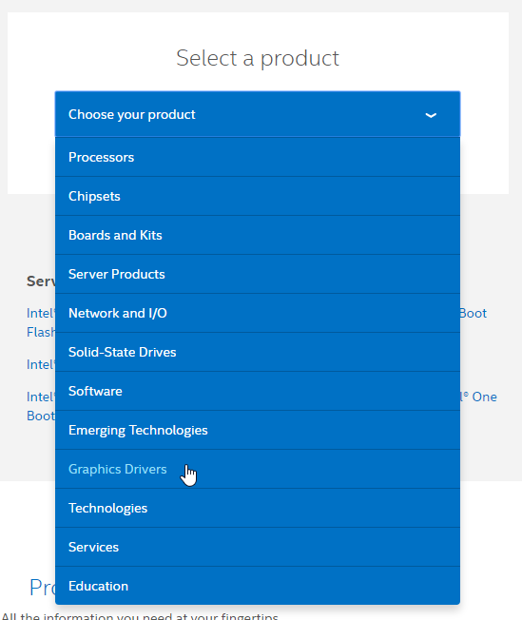Pick Education at the list bottom

point(258,586)
